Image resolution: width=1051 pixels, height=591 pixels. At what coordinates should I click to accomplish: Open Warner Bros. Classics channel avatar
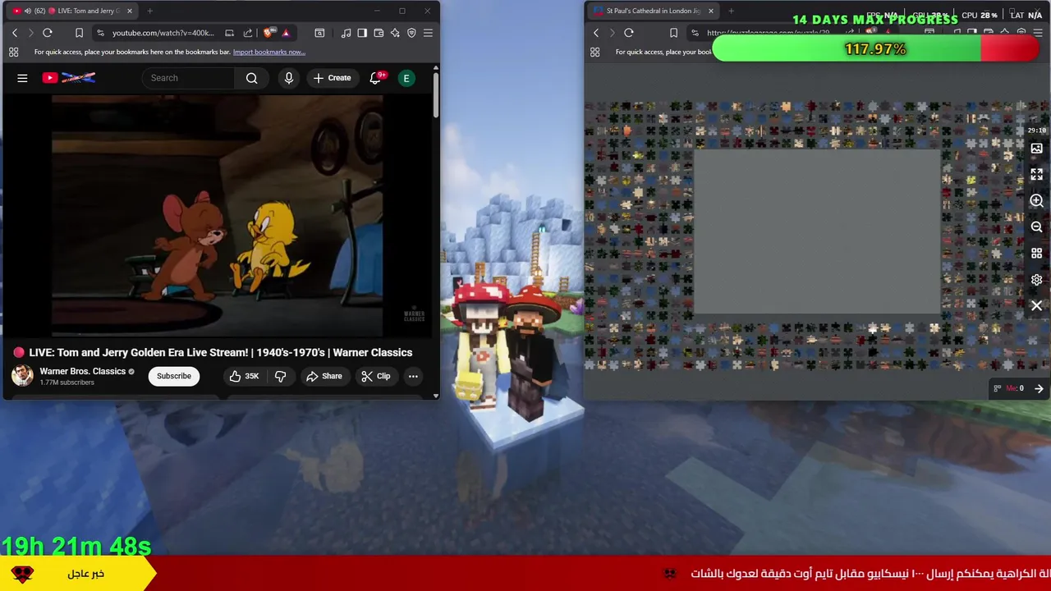[x=22, y=376]
